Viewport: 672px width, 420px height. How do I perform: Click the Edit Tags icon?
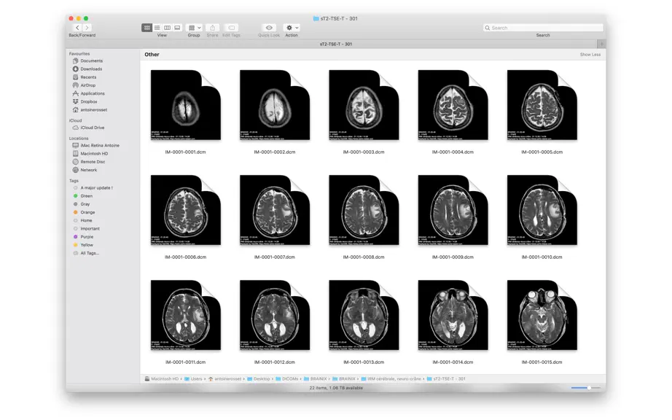pyautogui.click(x=231, y=28)
